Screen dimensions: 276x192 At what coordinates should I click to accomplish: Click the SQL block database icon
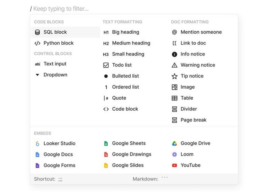tap(37, 32)
